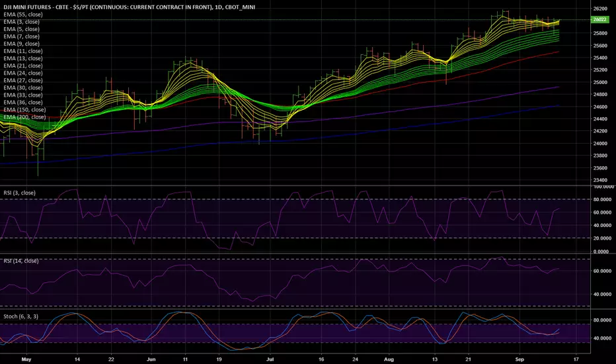This screenshot has height=364, width=616.
Task: Click the RSI (14, close) indicator label
Action: (21, 261)
